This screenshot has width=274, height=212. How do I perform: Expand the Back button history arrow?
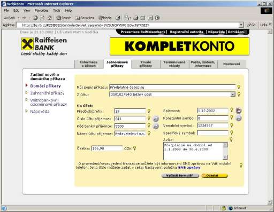19,18
